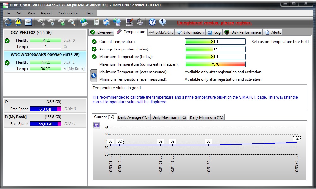Screen dimensions: 316x189
Task: Click Unregistered version, please register link
Action: coord(214,23)
